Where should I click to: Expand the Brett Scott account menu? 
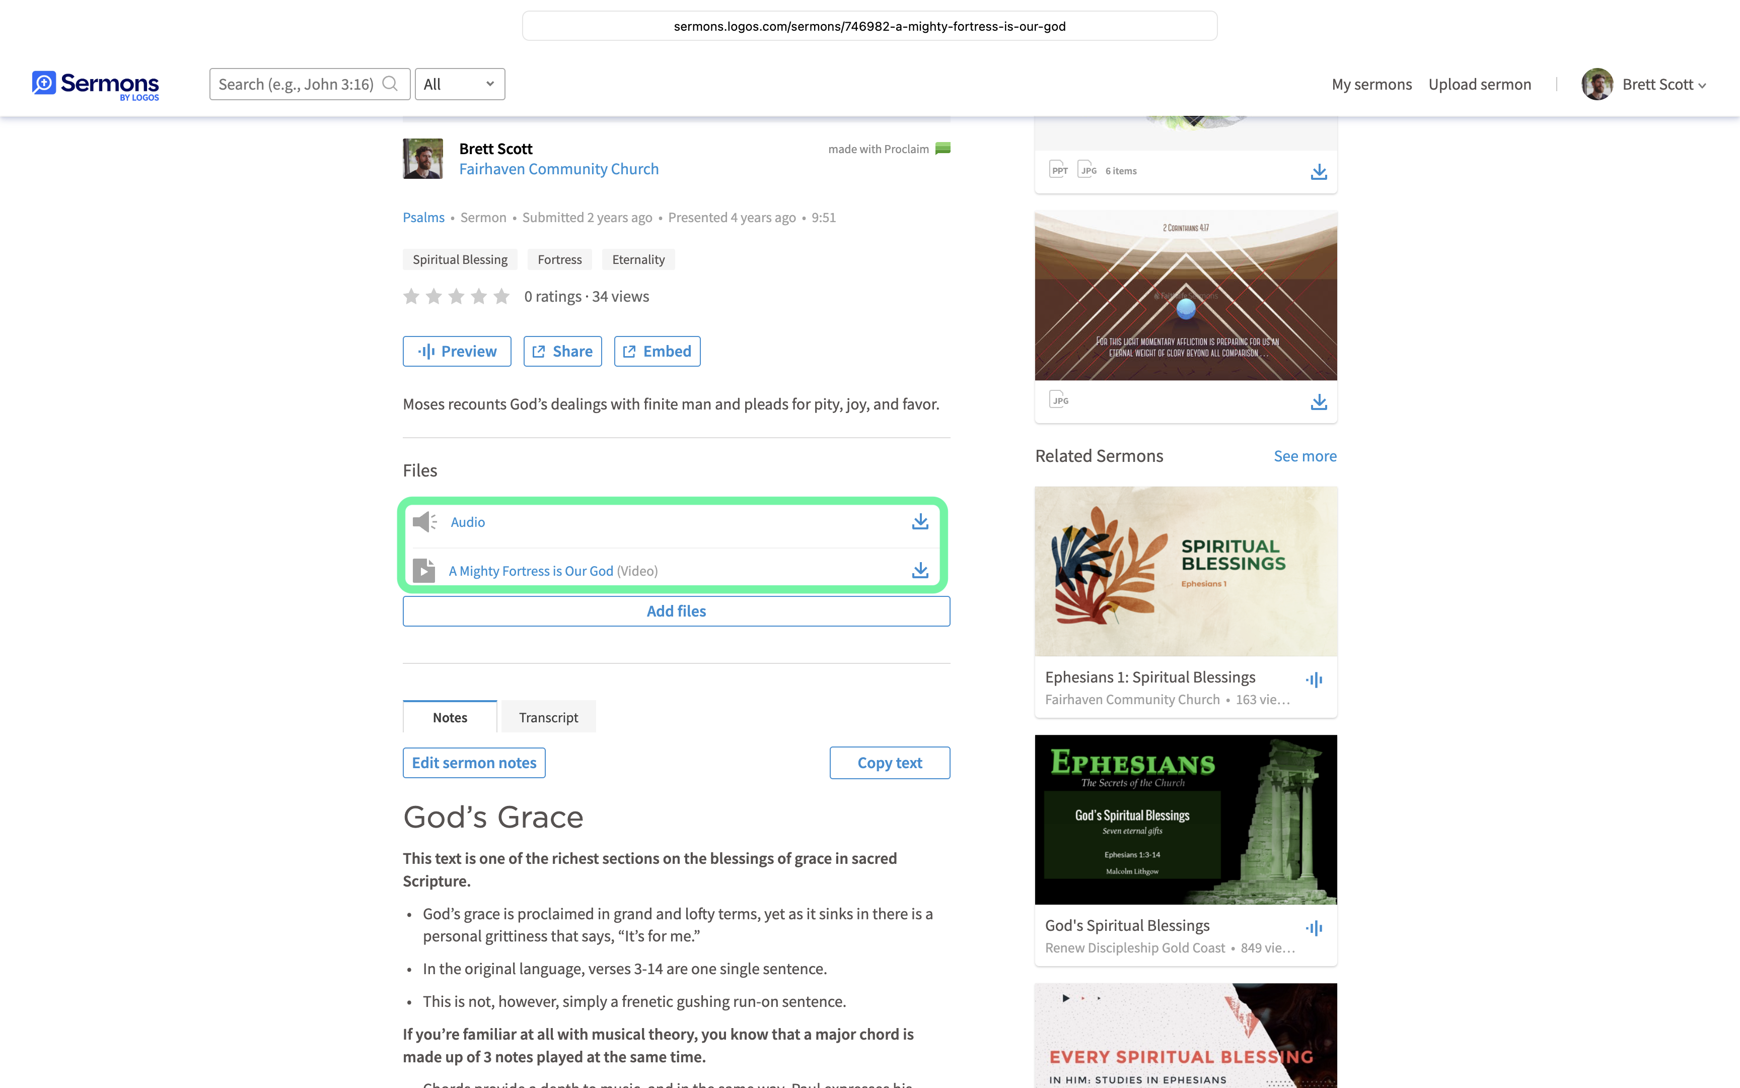[1644, 84]
